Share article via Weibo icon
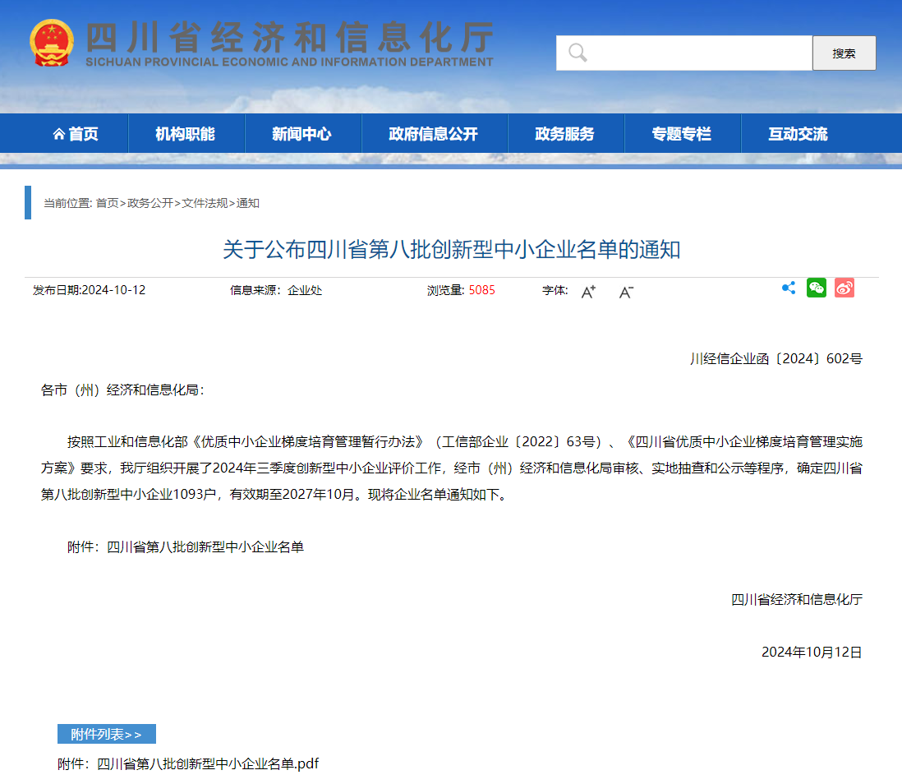Image resolution: width=902 pixels, height=784 pixels. point(844,288)
